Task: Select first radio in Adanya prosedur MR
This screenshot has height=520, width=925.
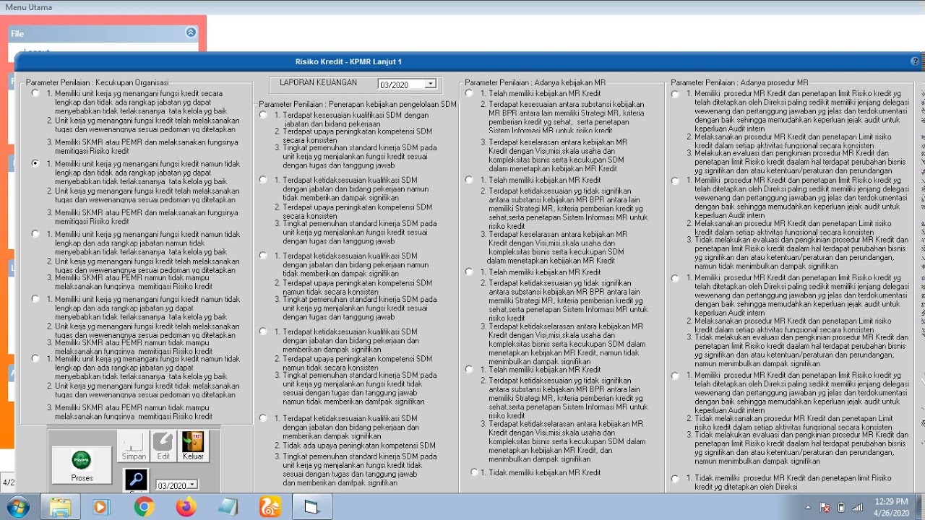Action: point(675,94)
